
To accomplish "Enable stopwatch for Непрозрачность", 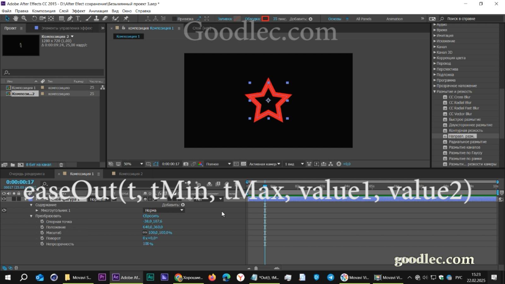I will tap(42, 244).
